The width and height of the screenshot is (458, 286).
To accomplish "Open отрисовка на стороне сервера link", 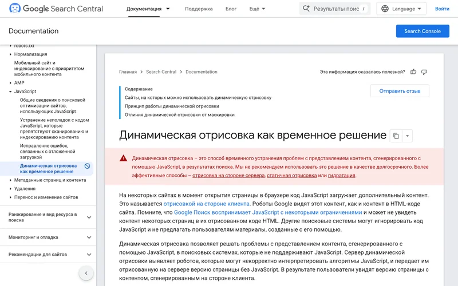I will [228, 176].
